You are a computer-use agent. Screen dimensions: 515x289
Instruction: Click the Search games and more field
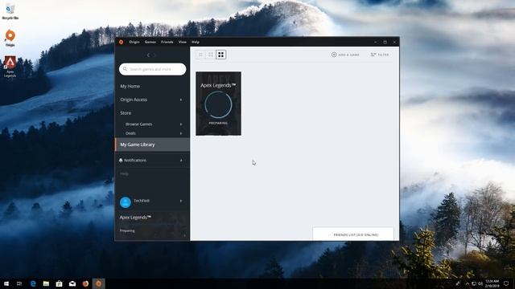(x=152, y=69)
